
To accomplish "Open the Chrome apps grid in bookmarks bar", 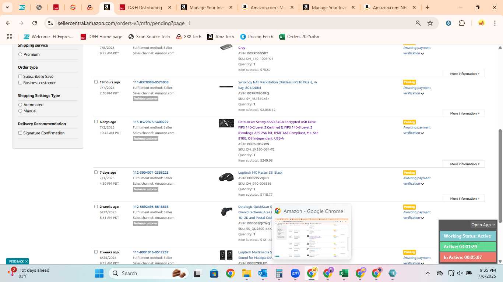I will tap(10, 37).
